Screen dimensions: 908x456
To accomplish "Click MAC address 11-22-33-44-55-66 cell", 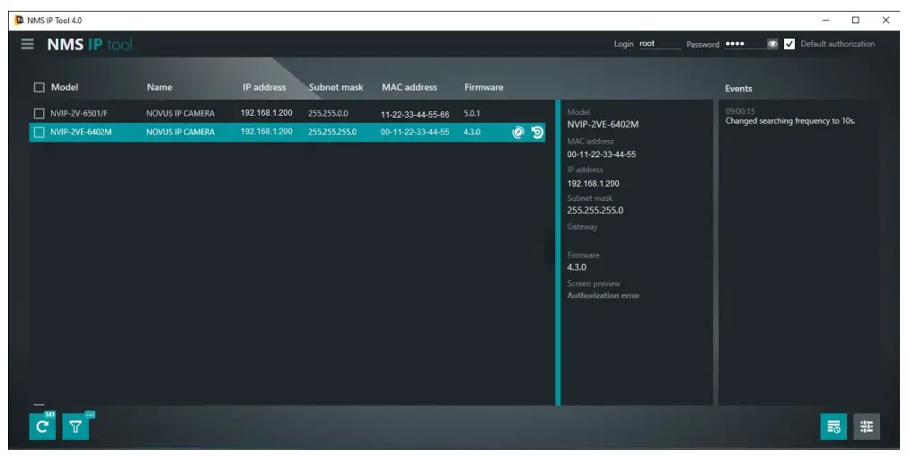I will point(415,115).
